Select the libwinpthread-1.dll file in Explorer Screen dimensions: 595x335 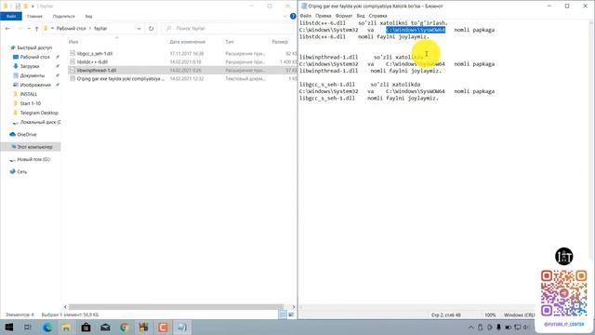97,71
